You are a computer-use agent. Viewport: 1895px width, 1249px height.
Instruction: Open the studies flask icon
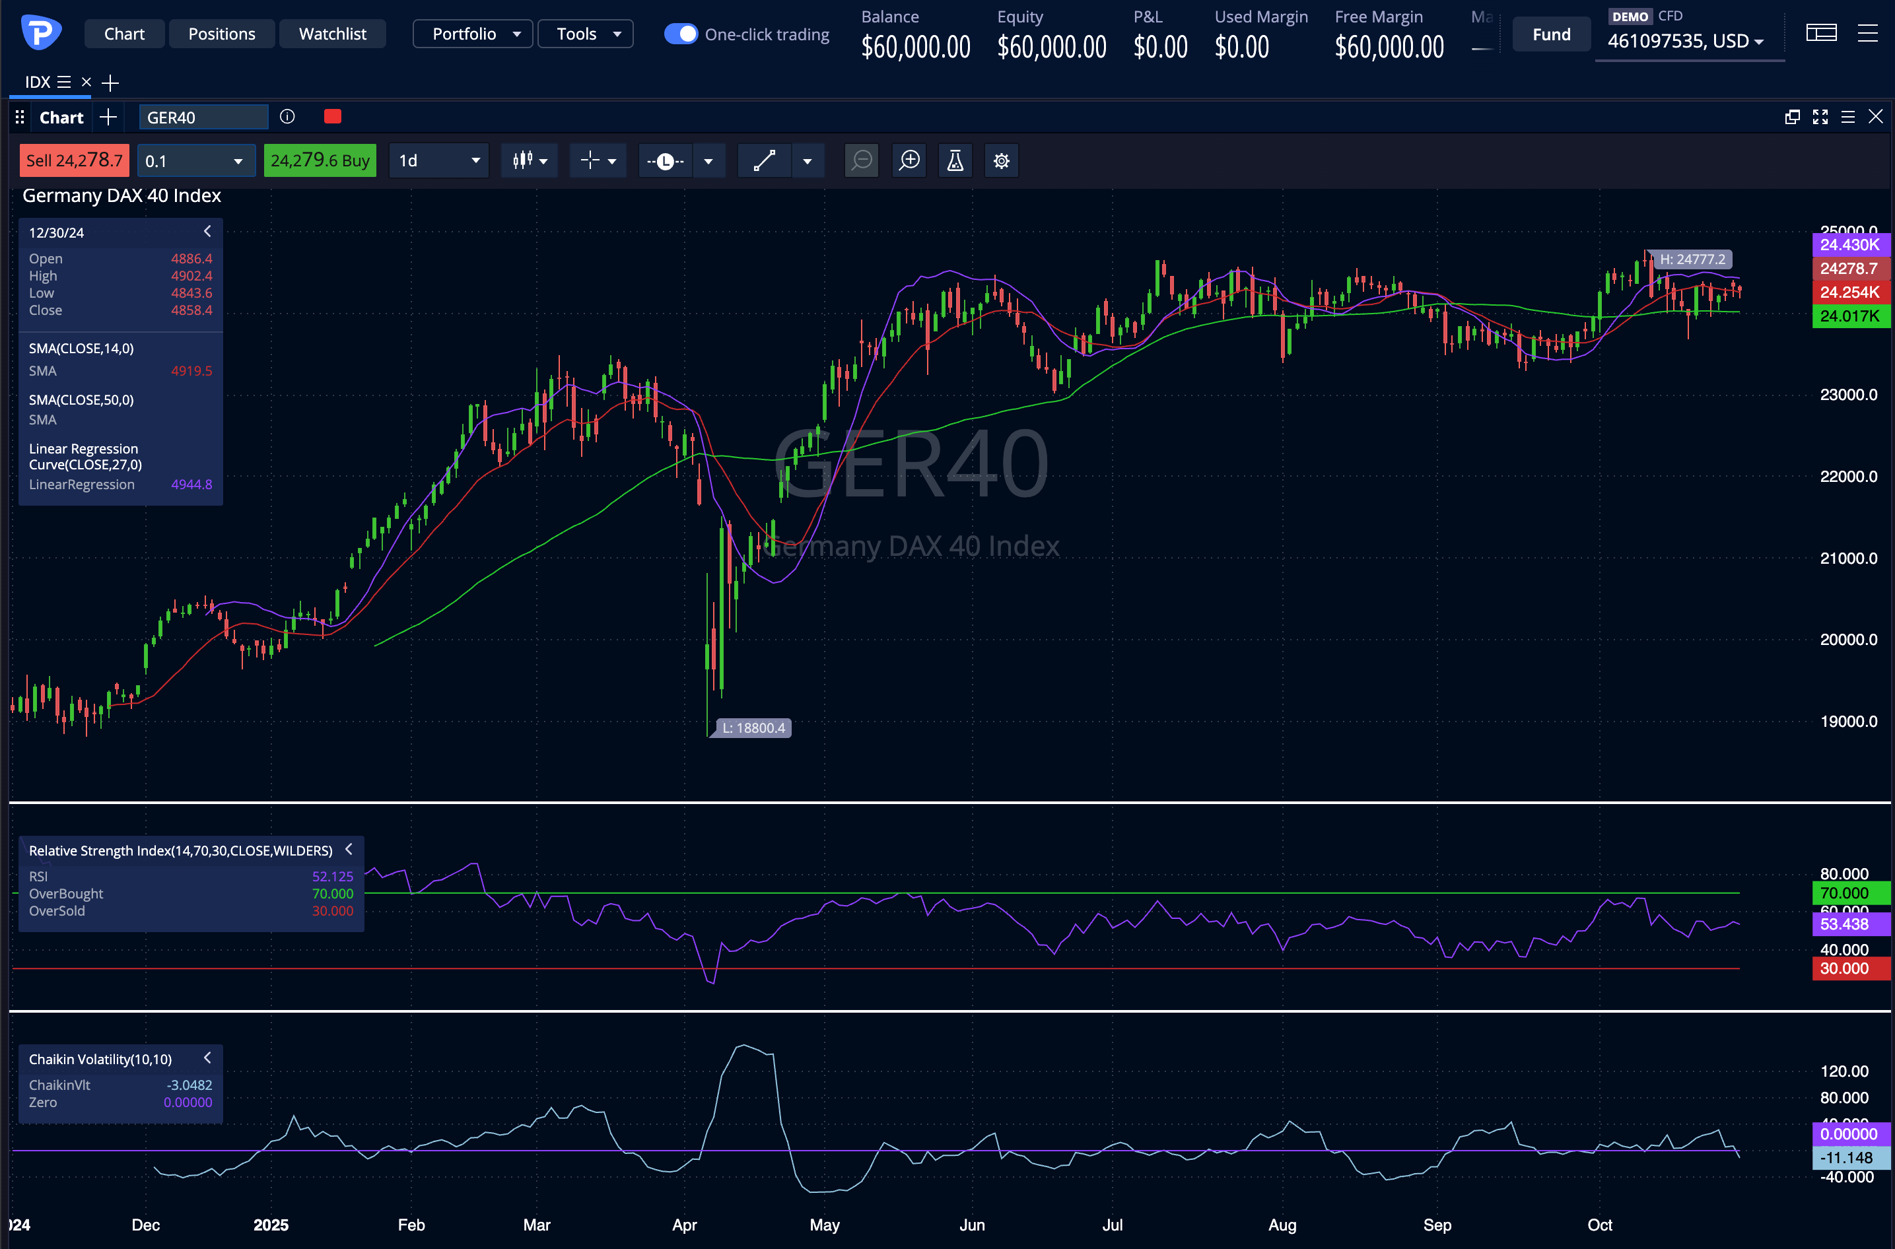pos(954,161)
